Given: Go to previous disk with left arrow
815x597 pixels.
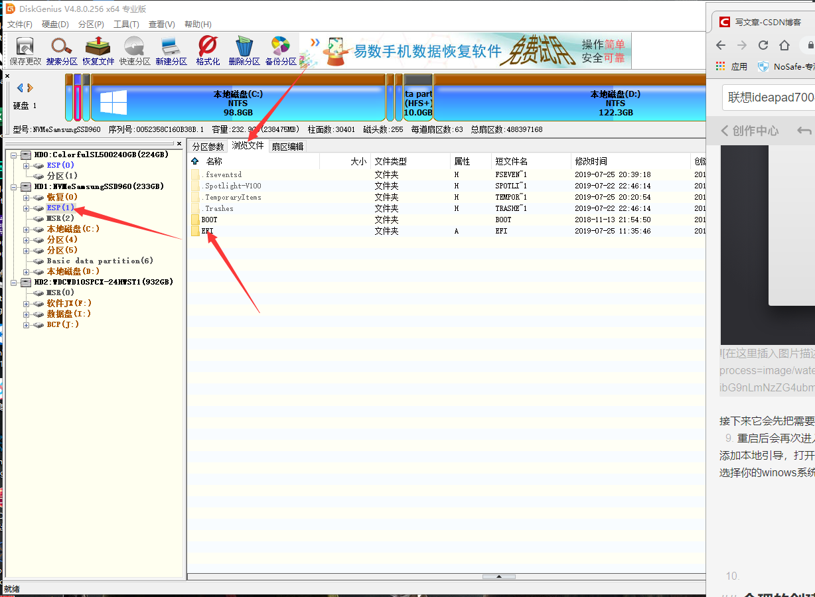Looking at the screenshot, I should tap(20, 88).
